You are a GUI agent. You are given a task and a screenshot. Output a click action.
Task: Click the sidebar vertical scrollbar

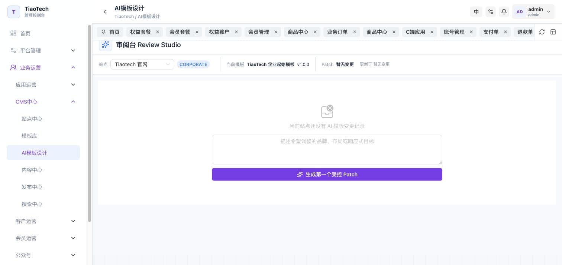point(89,123)
